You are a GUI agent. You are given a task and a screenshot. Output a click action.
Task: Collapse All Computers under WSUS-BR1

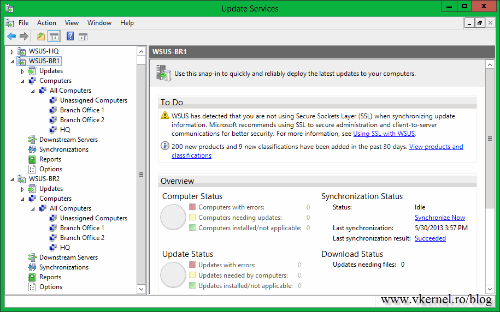click(x=33, y=91)
